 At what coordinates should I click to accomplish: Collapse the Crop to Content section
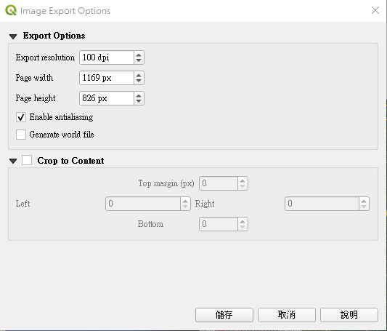13,161
